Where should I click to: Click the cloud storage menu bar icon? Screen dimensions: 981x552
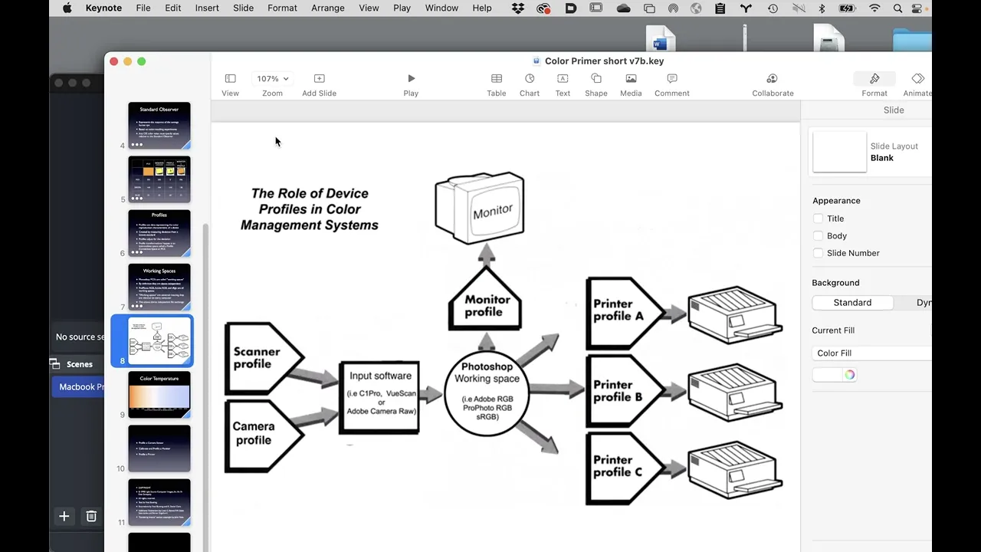(x=623, y=8)
